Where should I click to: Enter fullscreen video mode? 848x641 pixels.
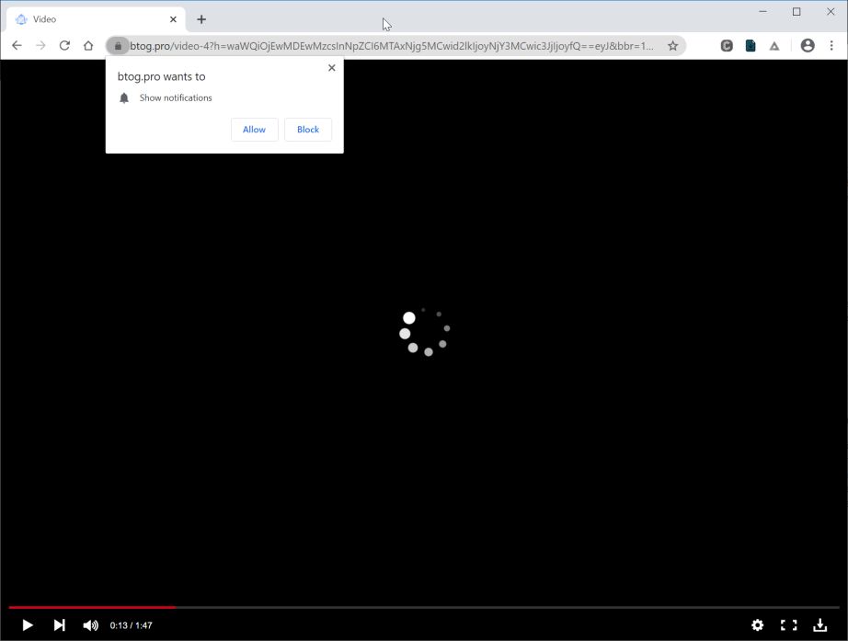(x=788, y=625)
